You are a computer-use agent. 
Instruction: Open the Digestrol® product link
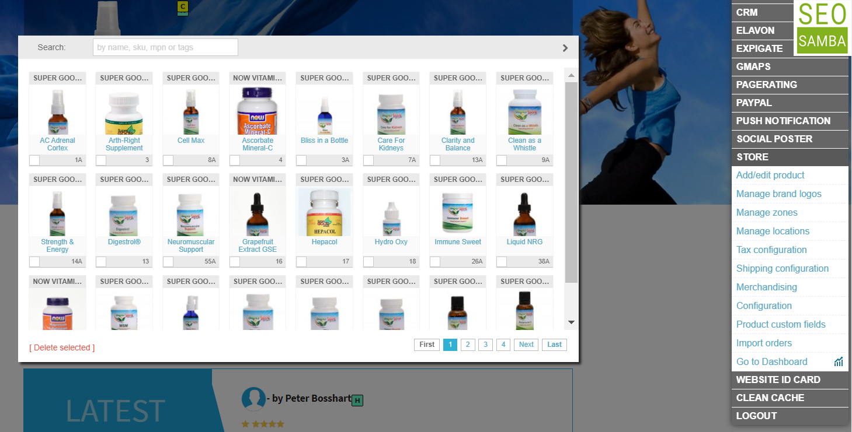click(x=124, y=242)
